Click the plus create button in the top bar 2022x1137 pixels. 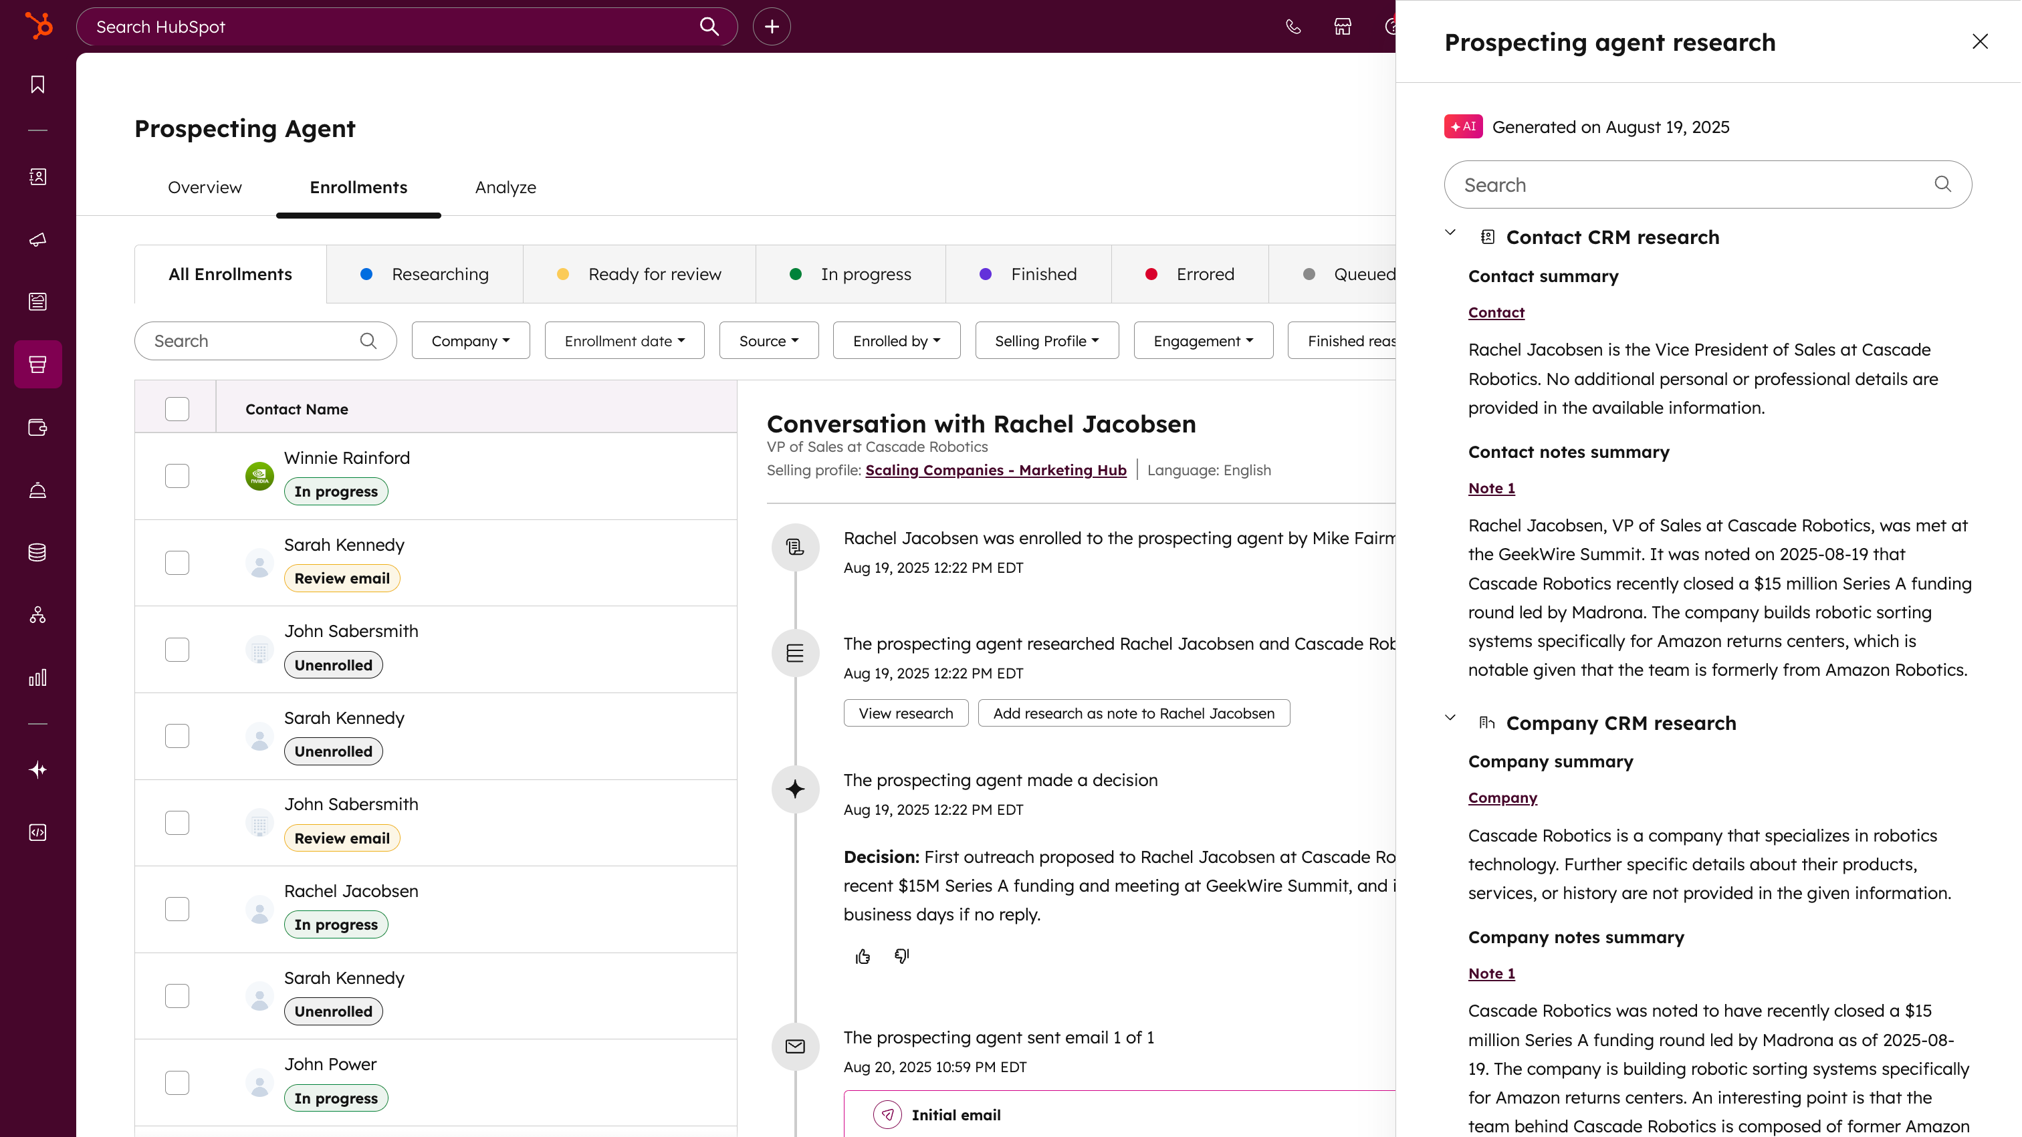coord(771,27)
